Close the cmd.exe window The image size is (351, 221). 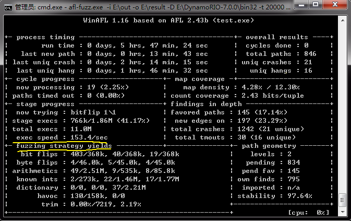click(x=335, y=4)
